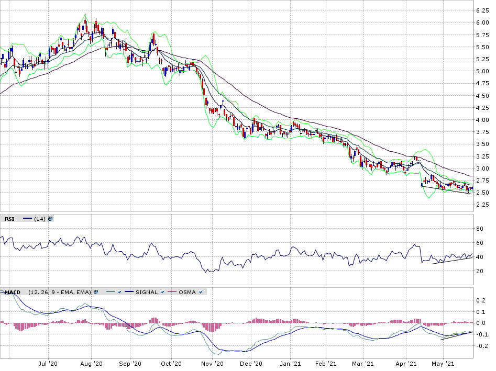The width and height of the screenshot is (496, 371).
Task: Open the RSI indicator settings icon
Action: point(50,219)
